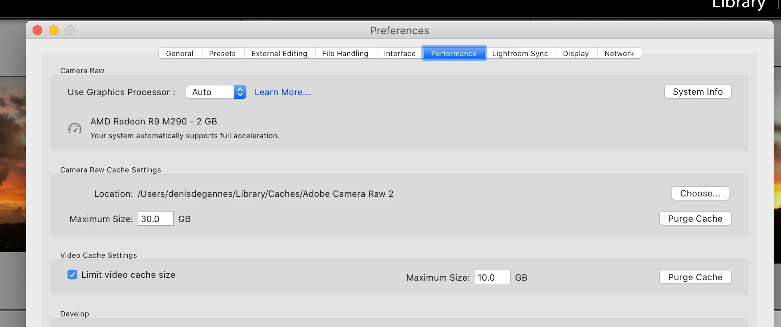Switch to the Display tab
The height and width of the screenshot is (327, 781).
coord(576,53)
